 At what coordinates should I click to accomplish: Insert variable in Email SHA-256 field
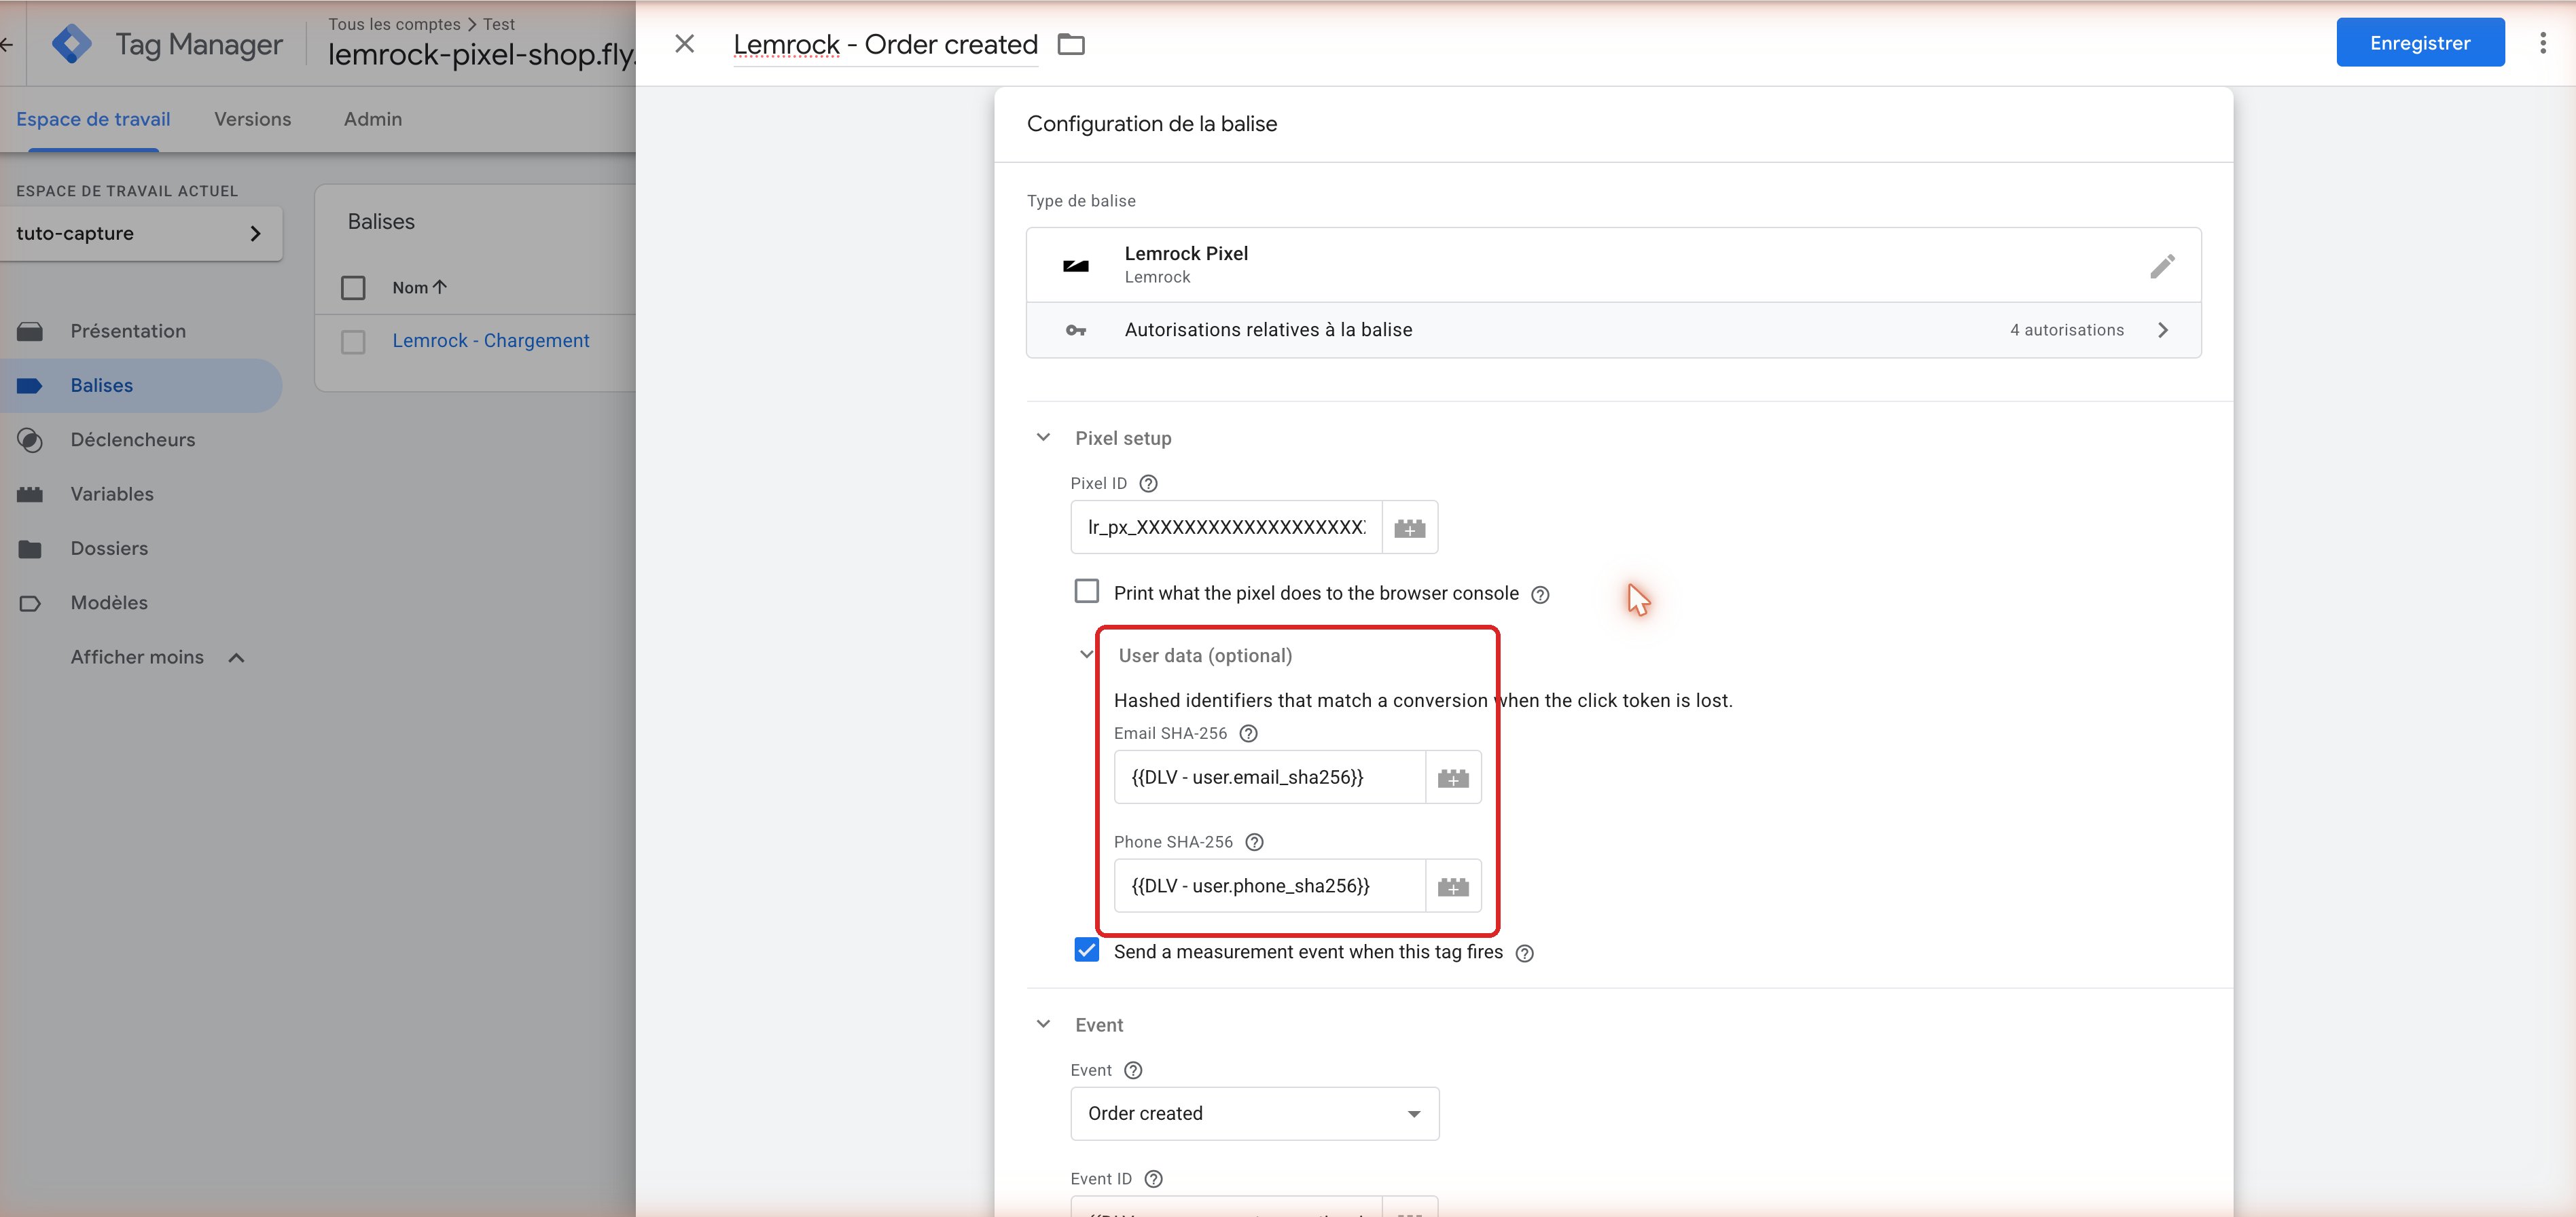1452,777
